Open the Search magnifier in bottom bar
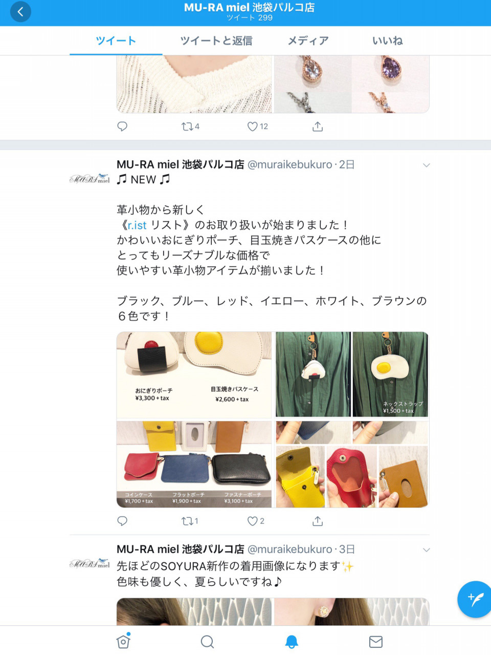 tap(207, 642)
